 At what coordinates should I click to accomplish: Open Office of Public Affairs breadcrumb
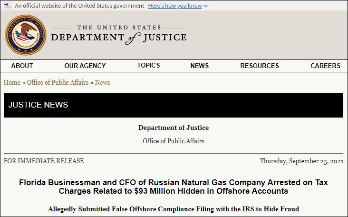click(58, 82)
